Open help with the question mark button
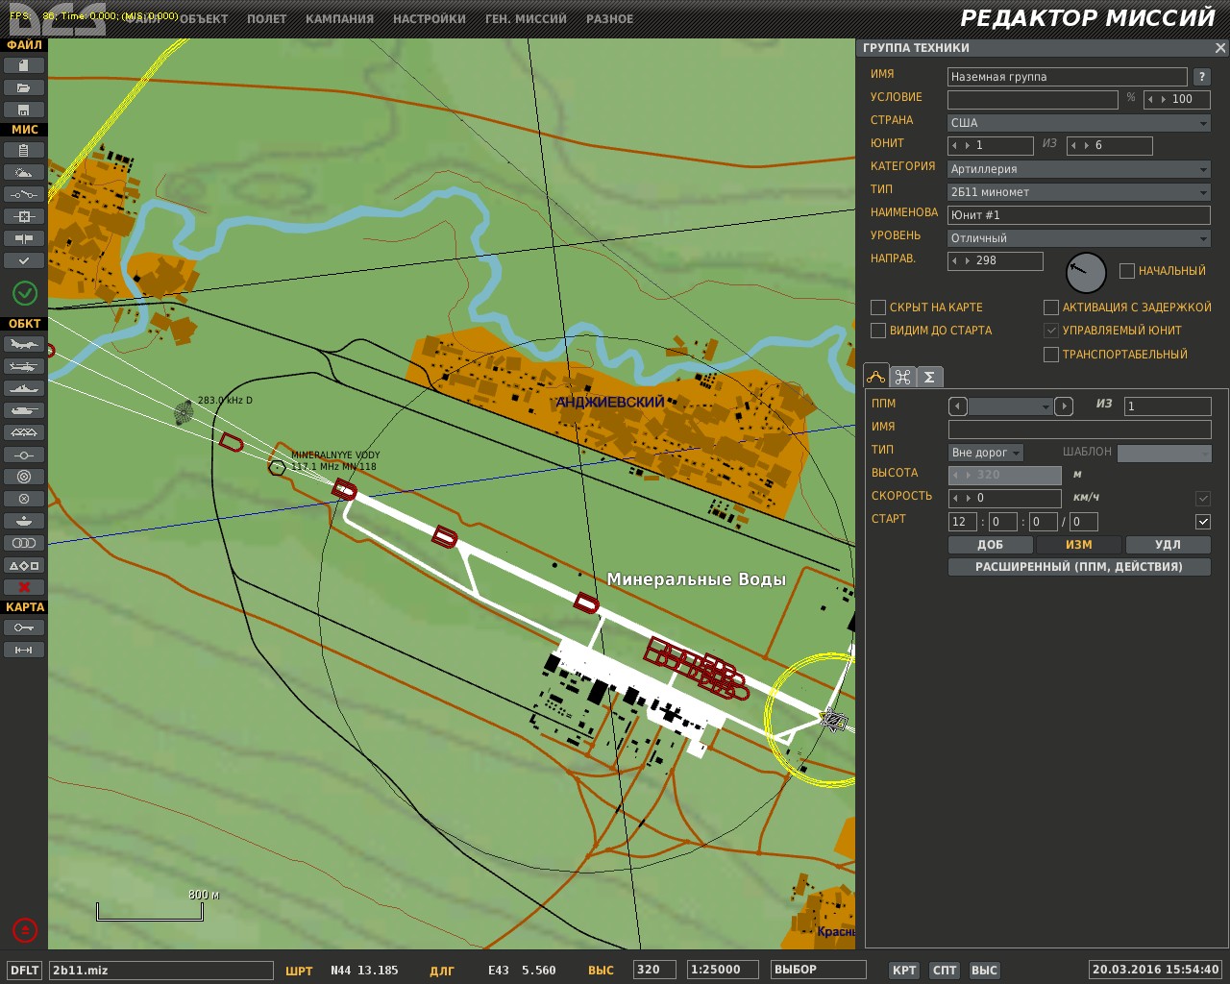1230x984 pixels. pos(1201,77)
